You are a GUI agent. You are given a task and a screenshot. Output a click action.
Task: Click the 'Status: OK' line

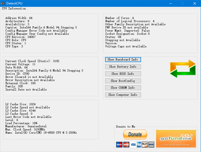113,37
